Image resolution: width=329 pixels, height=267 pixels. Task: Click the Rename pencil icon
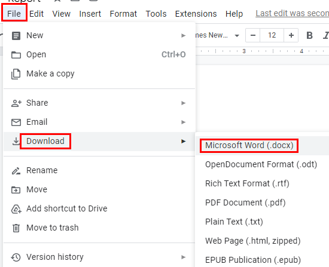coord(16,171)
